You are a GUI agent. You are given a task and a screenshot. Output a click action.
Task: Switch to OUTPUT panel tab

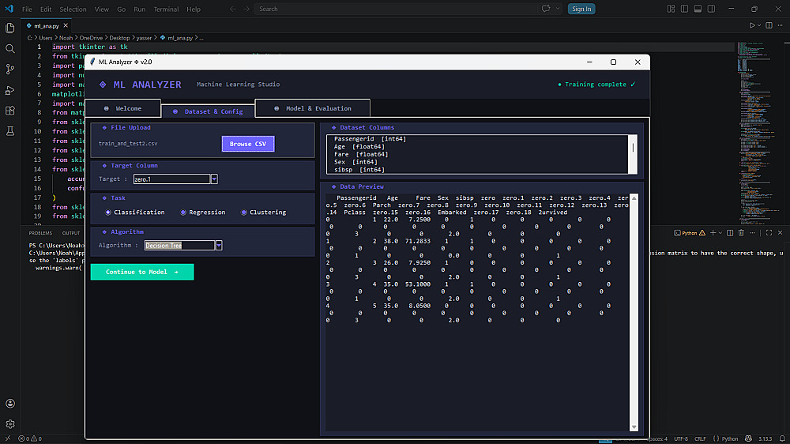[71, 233]
